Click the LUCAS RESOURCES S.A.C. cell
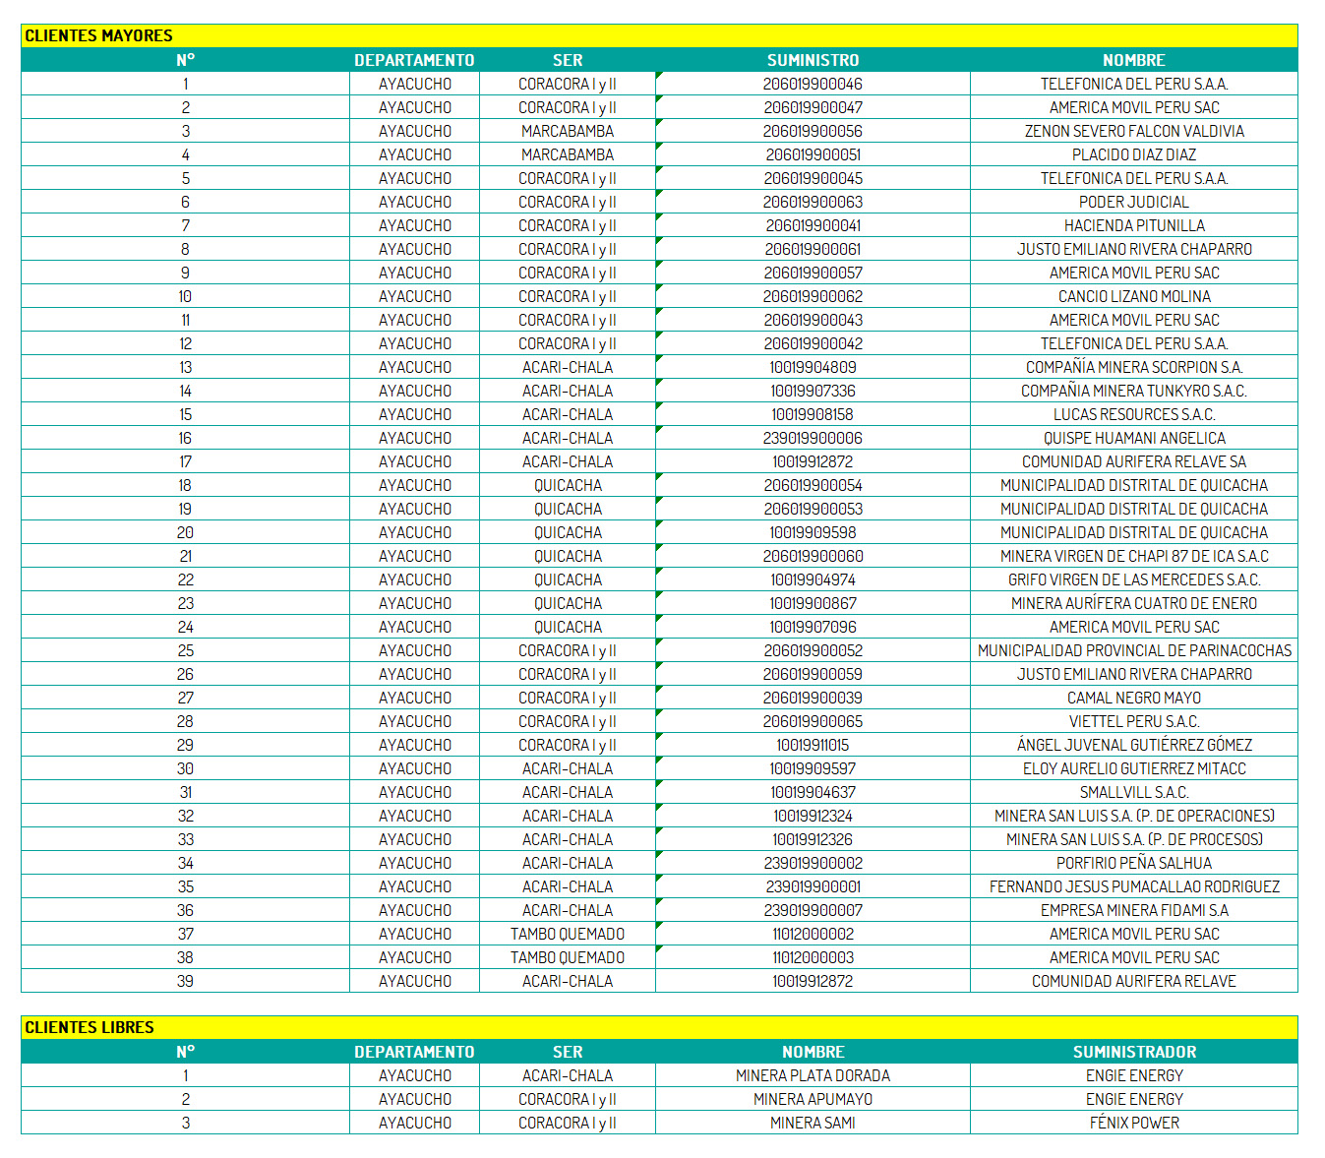 click(1134, 414)
